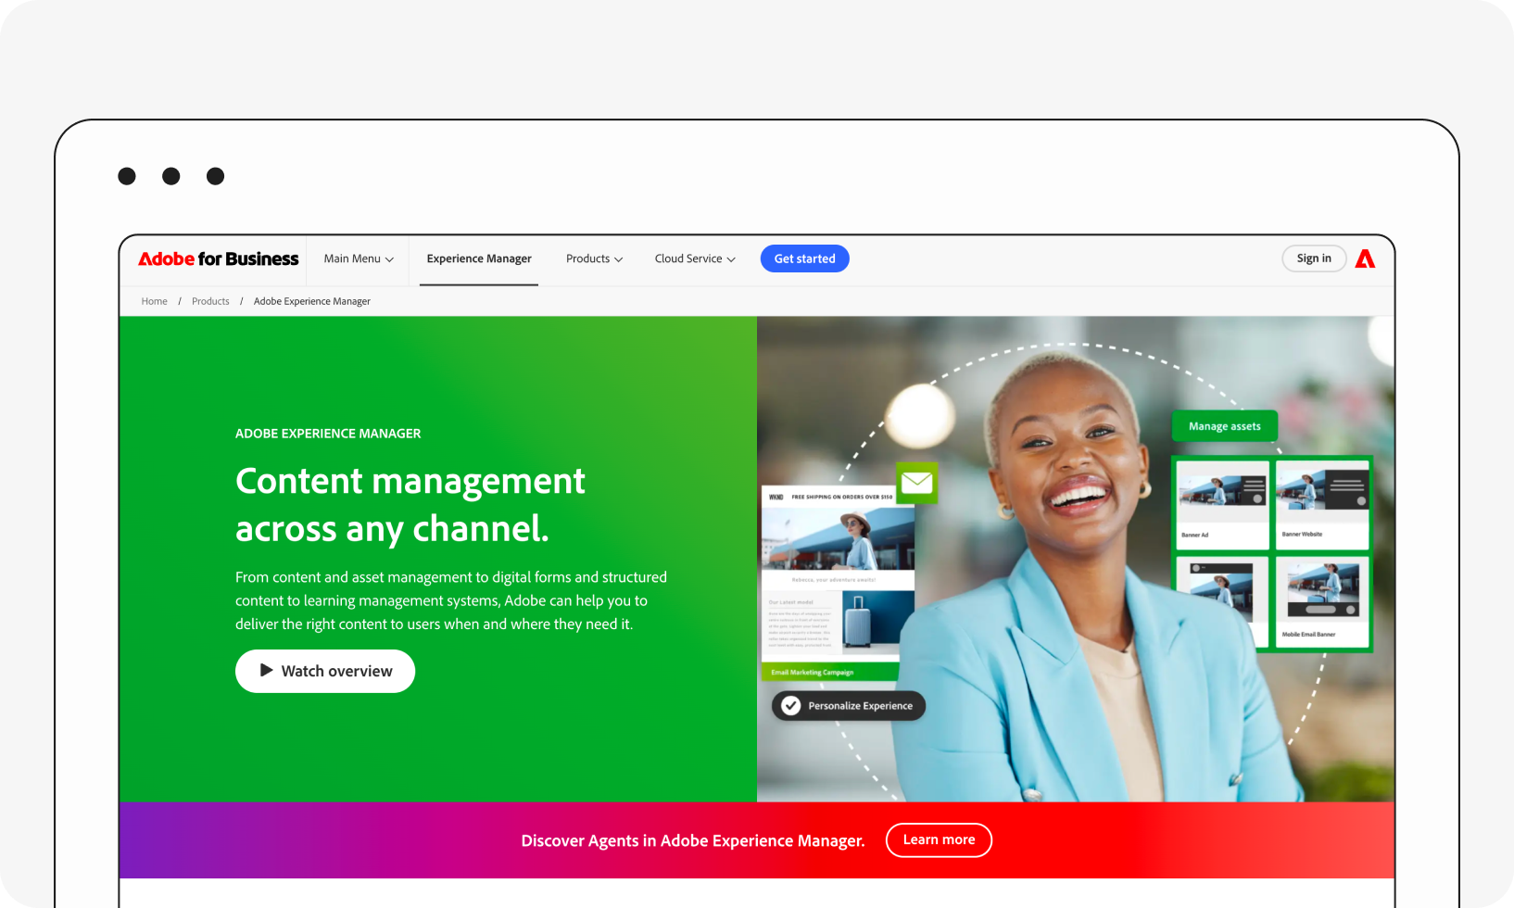Click the Sign in button
1514x908 pixels.
[1314, 259]
